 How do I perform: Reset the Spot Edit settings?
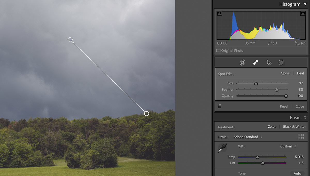(284, 106)
